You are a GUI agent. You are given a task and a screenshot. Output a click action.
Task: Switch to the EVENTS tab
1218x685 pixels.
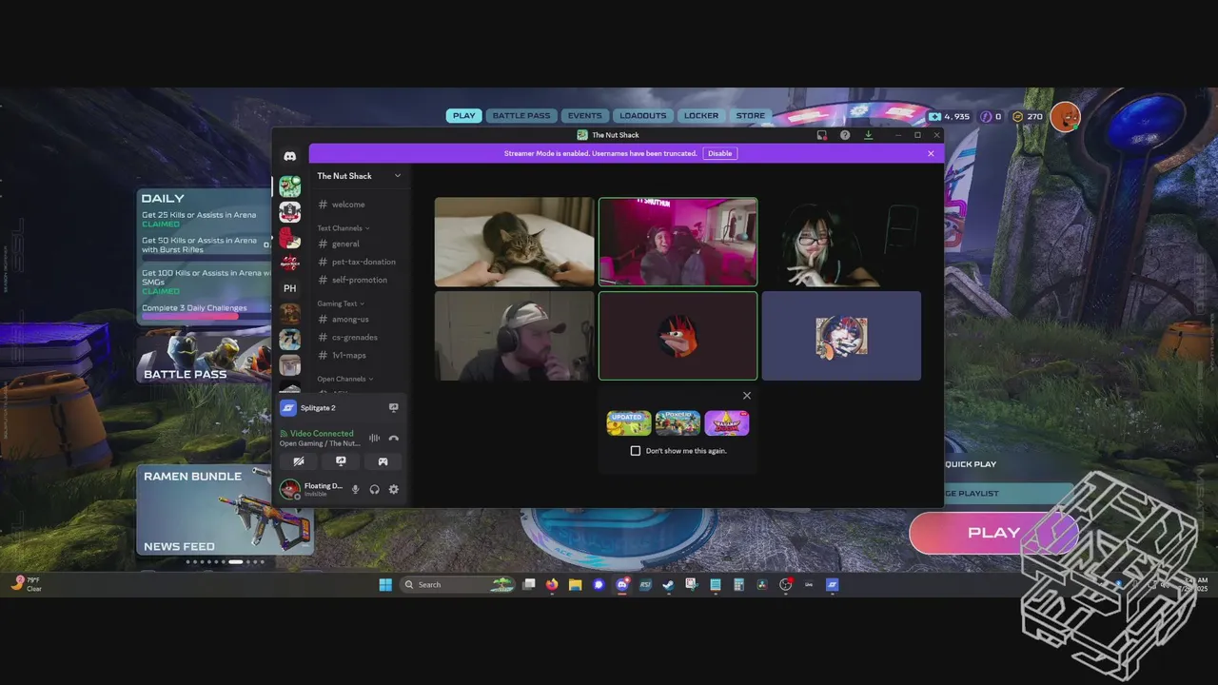click(x=584, y=116)
